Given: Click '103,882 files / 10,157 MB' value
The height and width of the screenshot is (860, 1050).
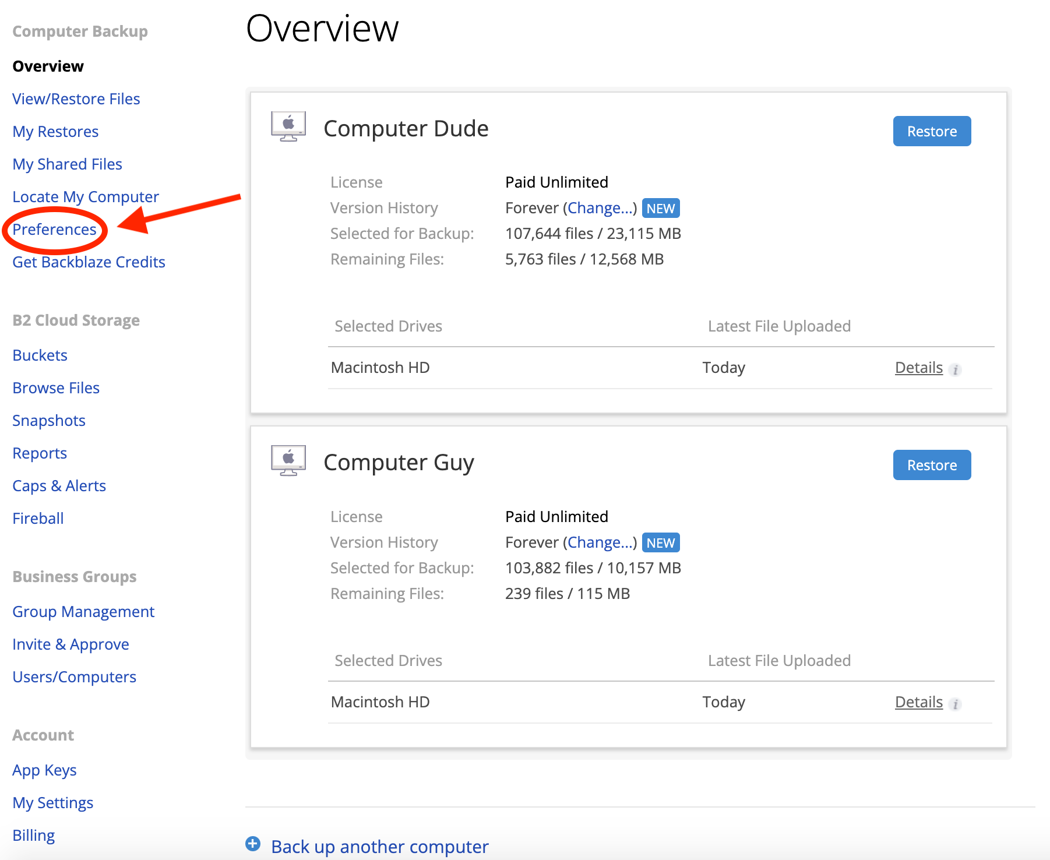Looking at the screenshot, I should click(x=593, y=568).
